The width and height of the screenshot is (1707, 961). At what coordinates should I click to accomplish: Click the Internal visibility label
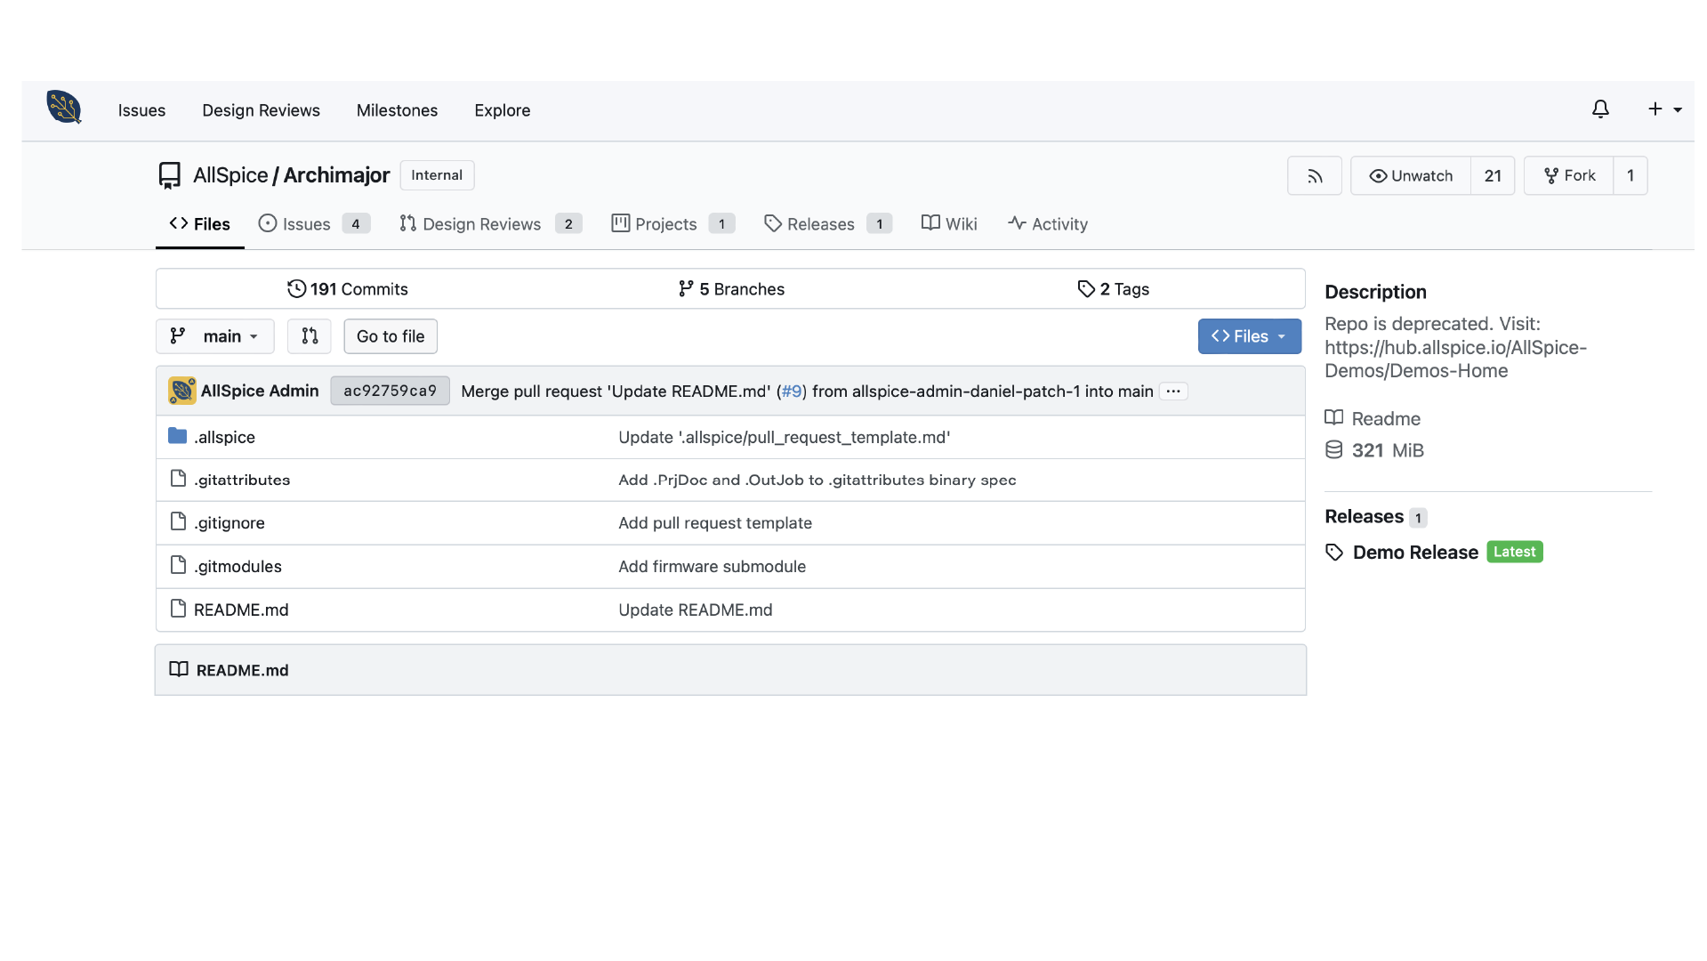437,175
